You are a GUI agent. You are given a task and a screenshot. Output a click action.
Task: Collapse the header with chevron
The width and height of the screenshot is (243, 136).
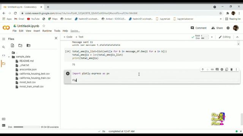237,37
